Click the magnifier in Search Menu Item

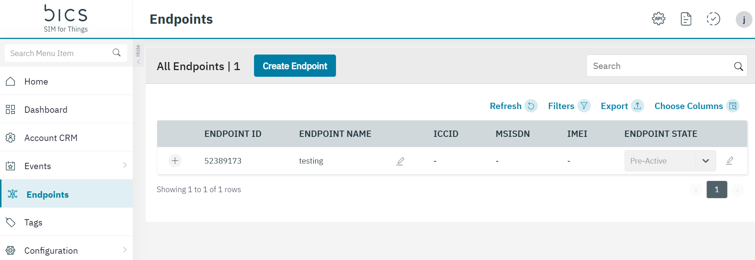pyautogui.click(x=116, y=53)
